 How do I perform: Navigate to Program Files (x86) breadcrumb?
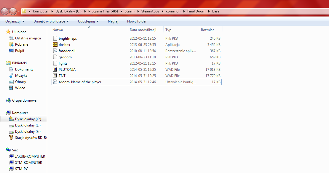103,11
